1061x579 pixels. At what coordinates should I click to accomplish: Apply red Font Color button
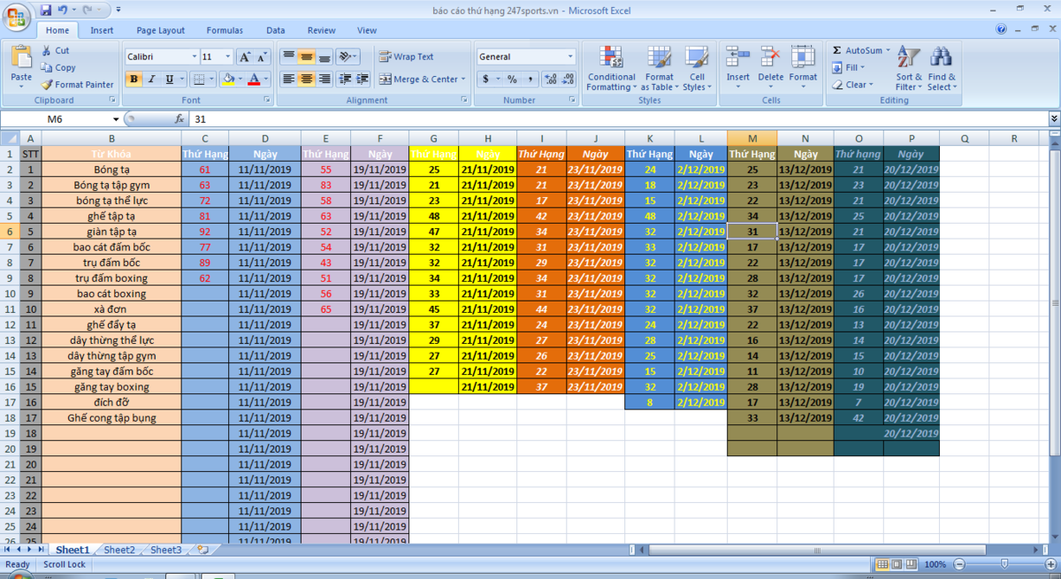(254, 79)
